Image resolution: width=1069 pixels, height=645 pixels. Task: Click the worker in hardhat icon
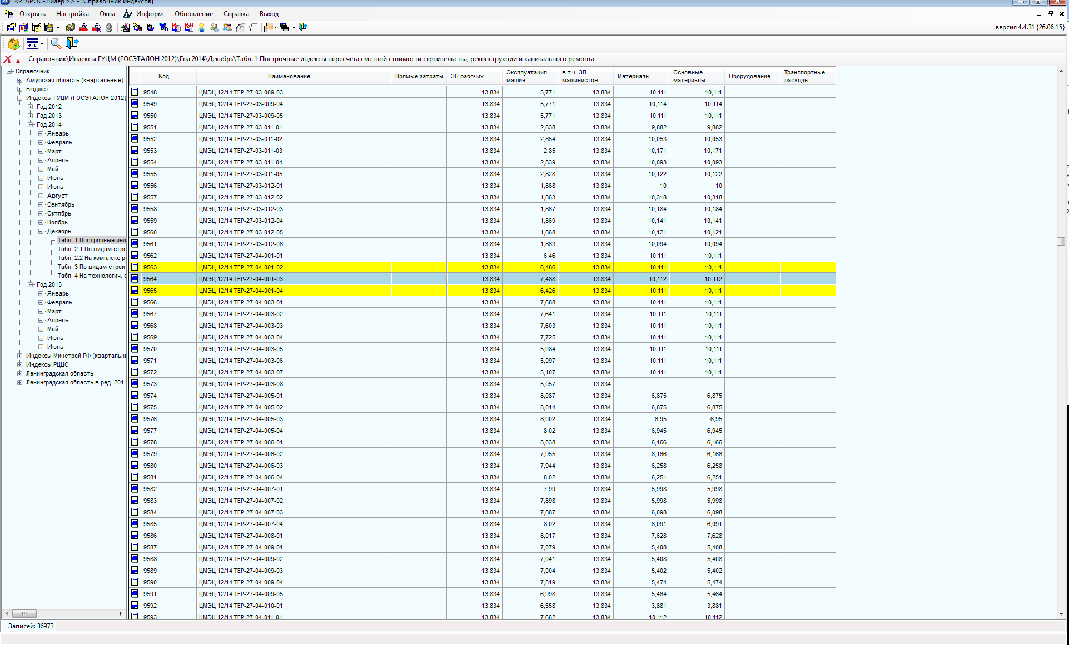click(202, 27)
